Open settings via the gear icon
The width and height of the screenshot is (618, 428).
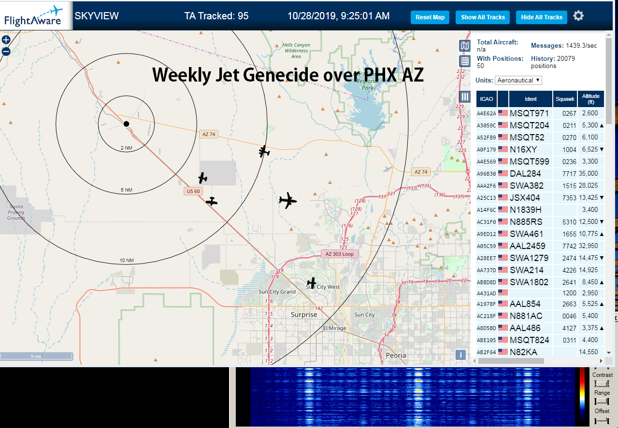[x=578, y=16]
